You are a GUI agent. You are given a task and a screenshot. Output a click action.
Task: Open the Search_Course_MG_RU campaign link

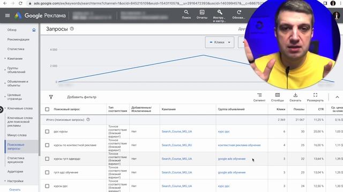pos(177,145)
